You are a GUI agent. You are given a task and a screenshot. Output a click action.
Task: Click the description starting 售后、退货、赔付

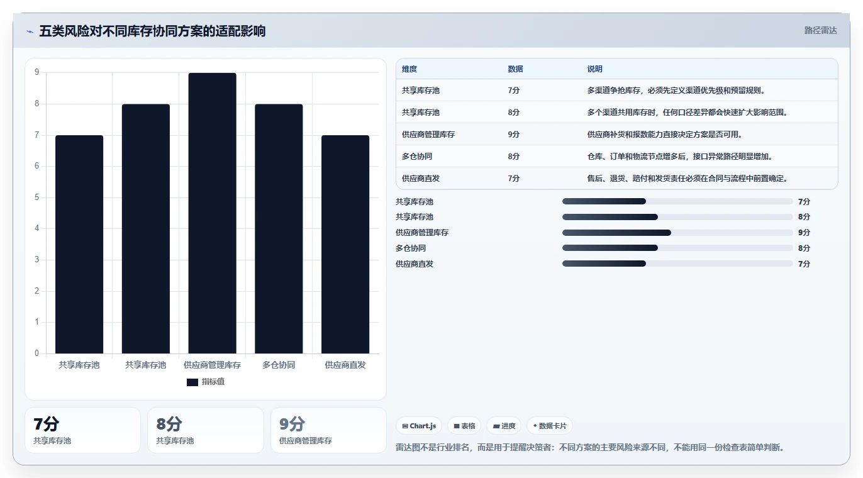coord(688,179)
